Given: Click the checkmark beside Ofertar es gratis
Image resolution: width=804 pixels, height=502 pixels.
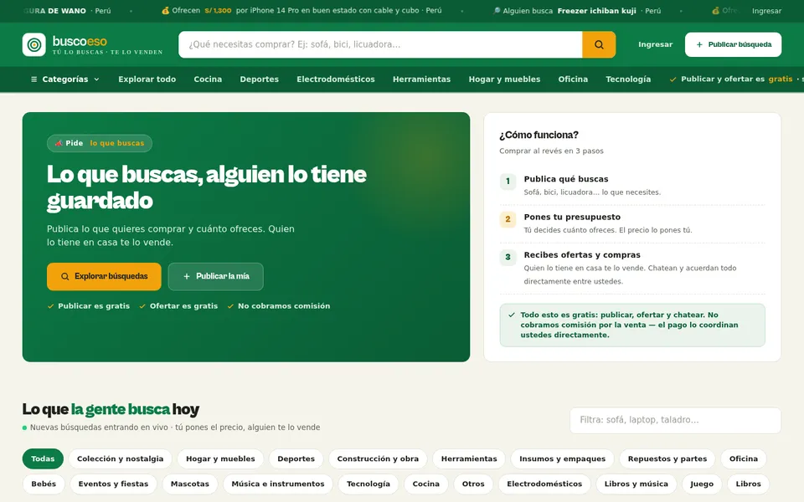Looking at the screenshot, I should (142, 306).
